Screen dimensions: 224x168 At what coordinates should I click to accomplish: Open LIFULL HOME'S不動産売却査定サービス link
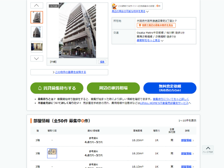pyautogui.click(x=164, y=103)
